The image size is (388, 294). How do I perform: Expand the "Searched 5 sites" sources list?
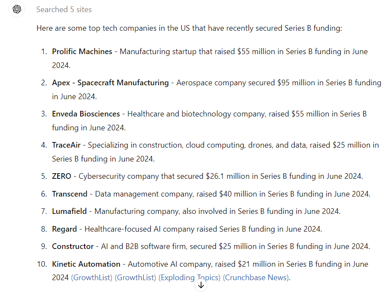tap(64, 9)
